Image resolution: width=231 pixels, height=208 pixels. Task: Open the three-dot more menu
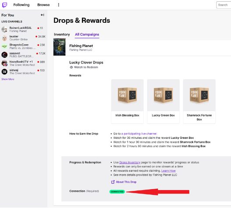pyautogui.click(x=58, y=5)
